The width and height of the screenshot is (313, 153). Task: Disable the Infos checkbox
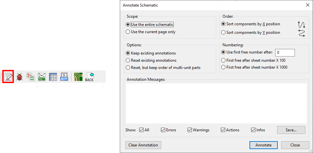(258, 130)
